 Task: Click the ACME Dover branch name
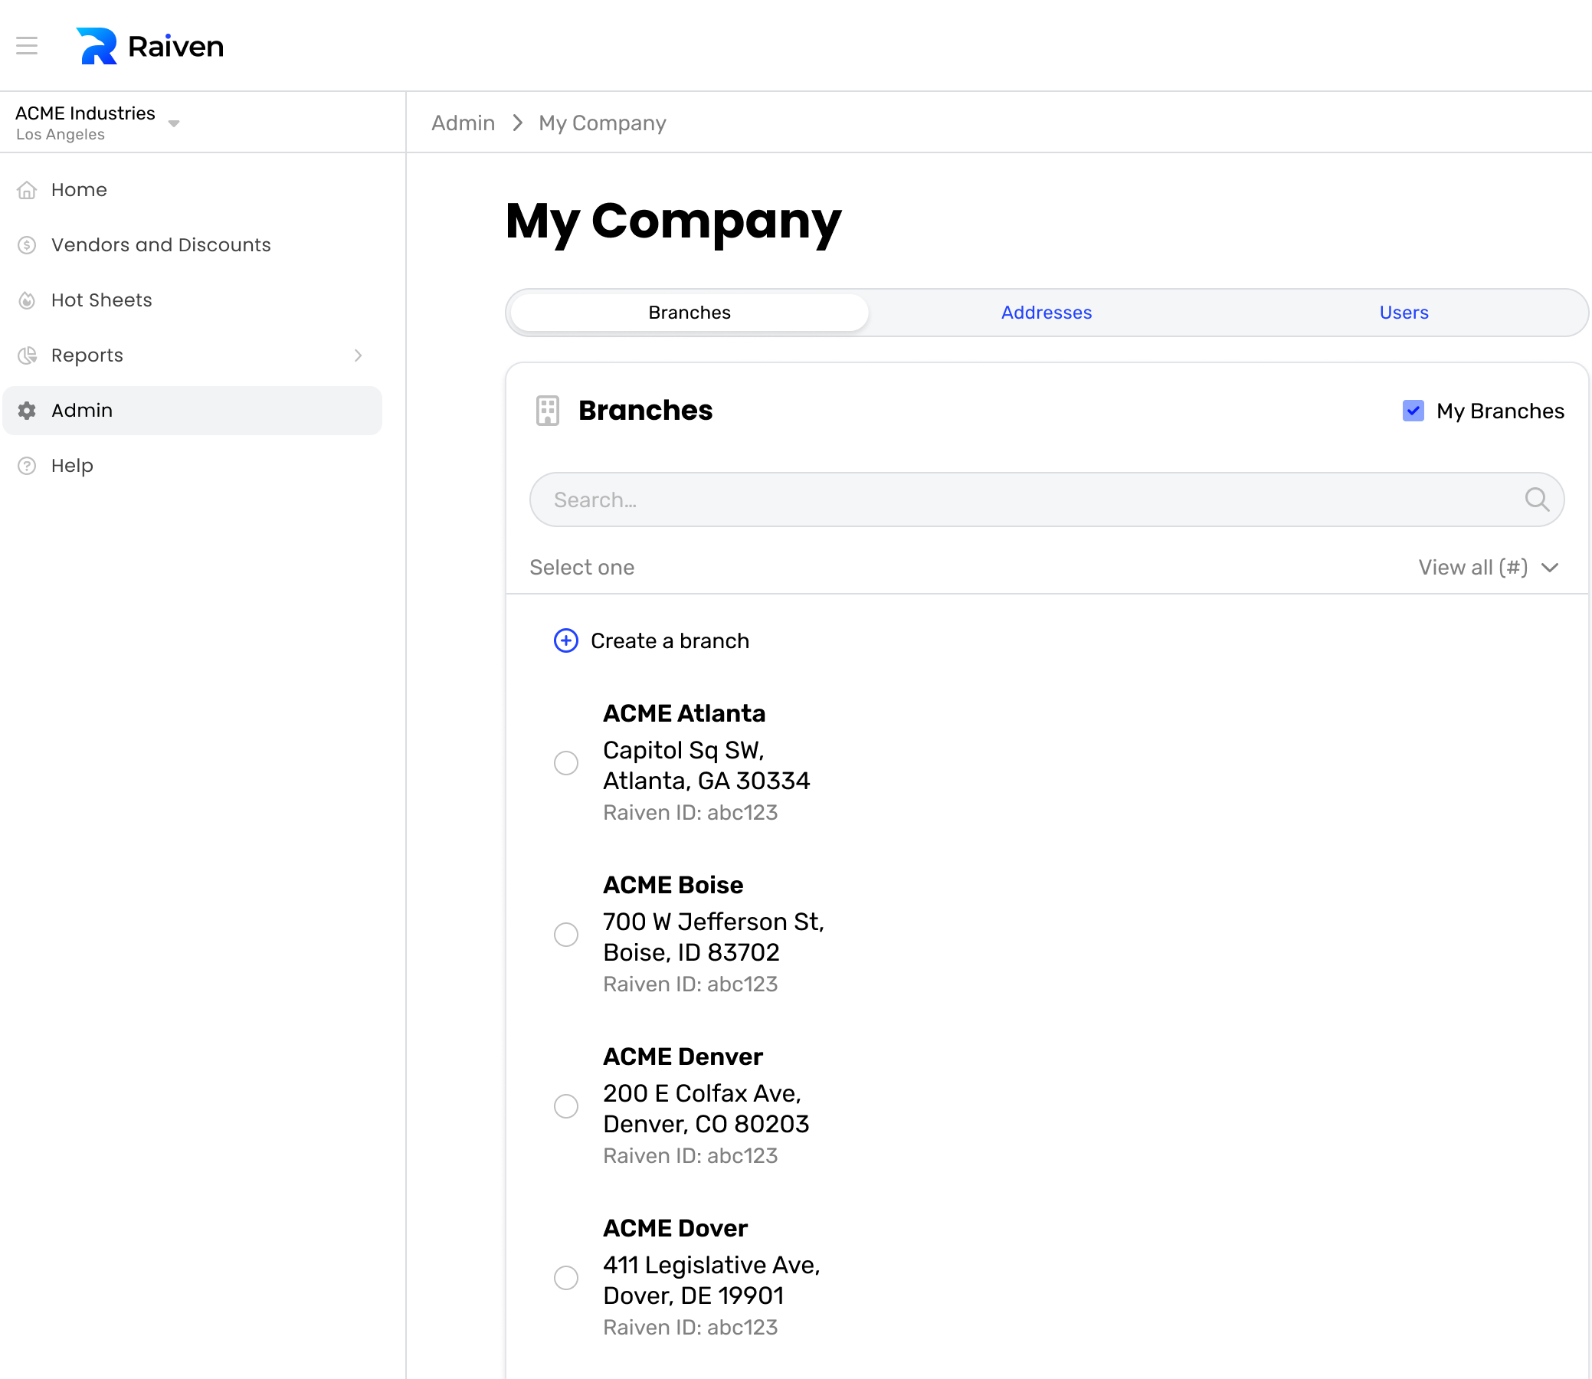tap(675, 1228)
